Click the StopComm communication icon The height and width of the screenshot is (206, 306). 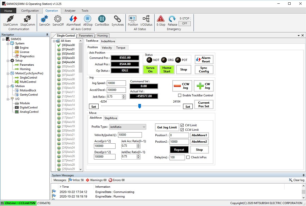pyautogui.click(x=28, y=19)
